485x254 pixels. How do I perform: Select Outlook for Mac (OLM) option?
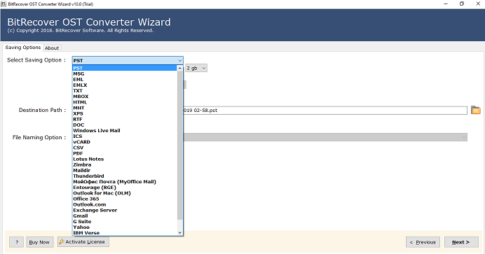click(124, 193)
